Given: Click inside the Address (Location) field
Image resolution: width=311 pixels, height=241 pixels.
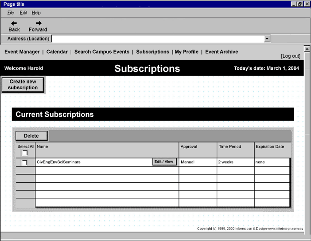Looking at the screenshot, I should (158, 39).
